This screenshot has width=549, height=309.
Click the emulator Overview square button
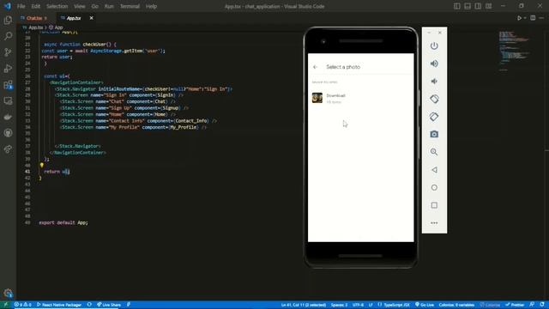point(434,205)
